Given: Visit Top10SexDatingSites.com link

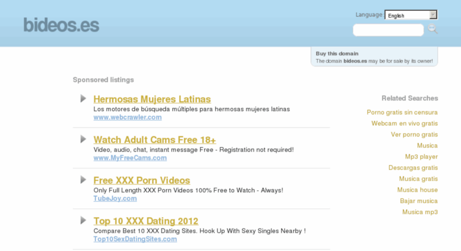Looking at the screenshot, I should [x=135, y=239].
